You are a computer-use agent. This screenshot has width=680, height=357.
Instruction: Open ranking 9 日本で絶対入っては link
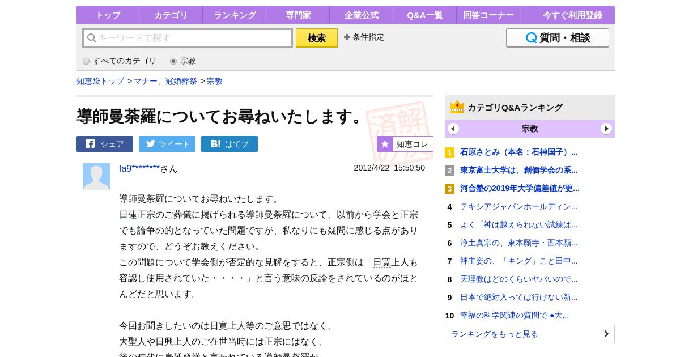tap(519, 297)
